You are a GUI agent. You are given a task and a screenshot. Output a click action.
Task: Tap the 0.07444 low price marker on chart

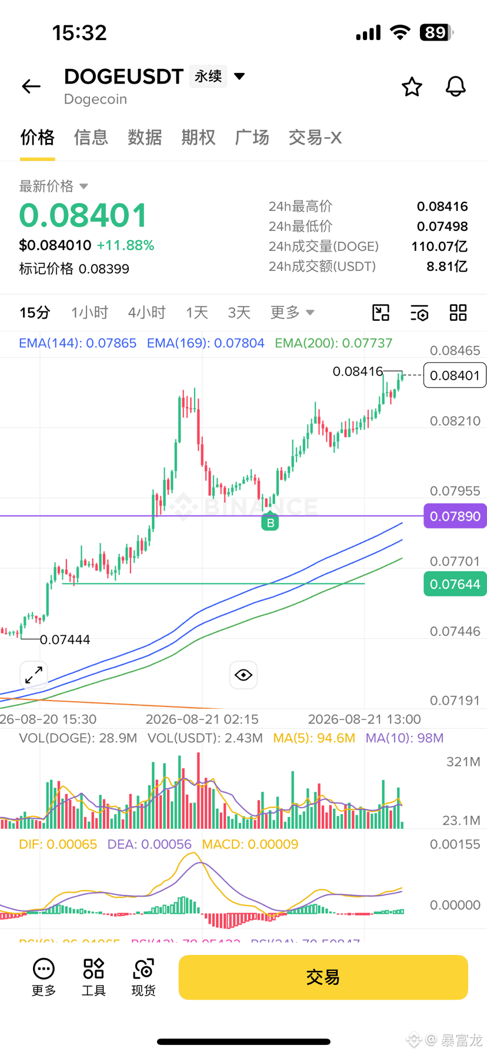click(65, 639)
